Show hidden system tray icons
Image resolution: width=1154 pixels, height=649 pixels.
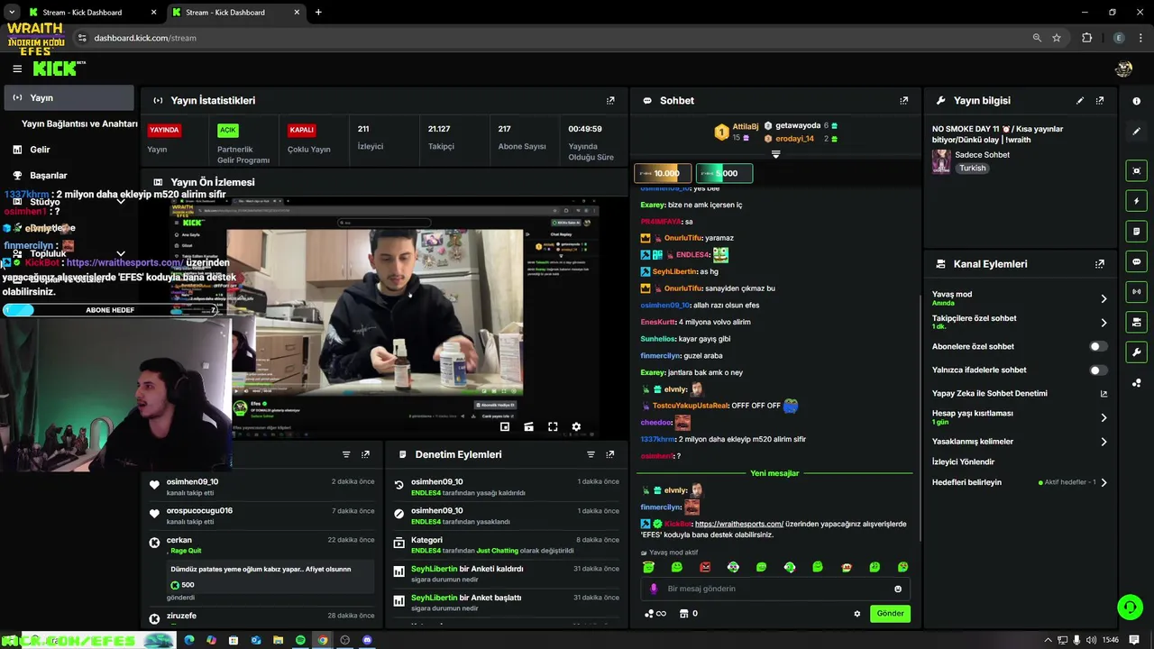pyautogui.click(x=1048, y=640)
